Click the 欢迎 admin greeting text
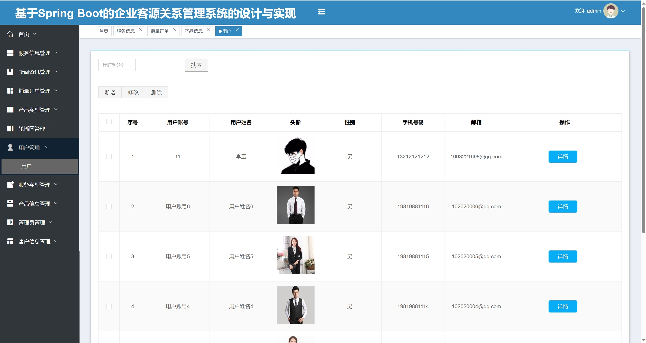The width and height of the screenshot is (646, 343). (x=588, y=11)
